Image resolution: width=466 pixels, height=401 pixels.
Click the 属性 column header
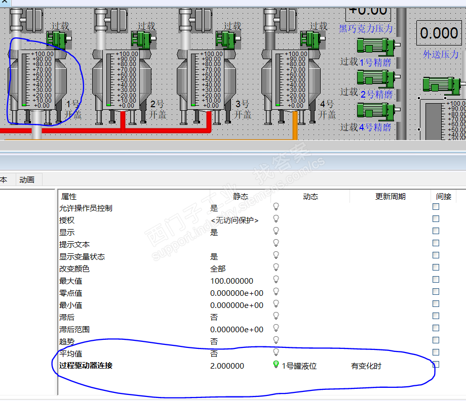tap(69, 196)
